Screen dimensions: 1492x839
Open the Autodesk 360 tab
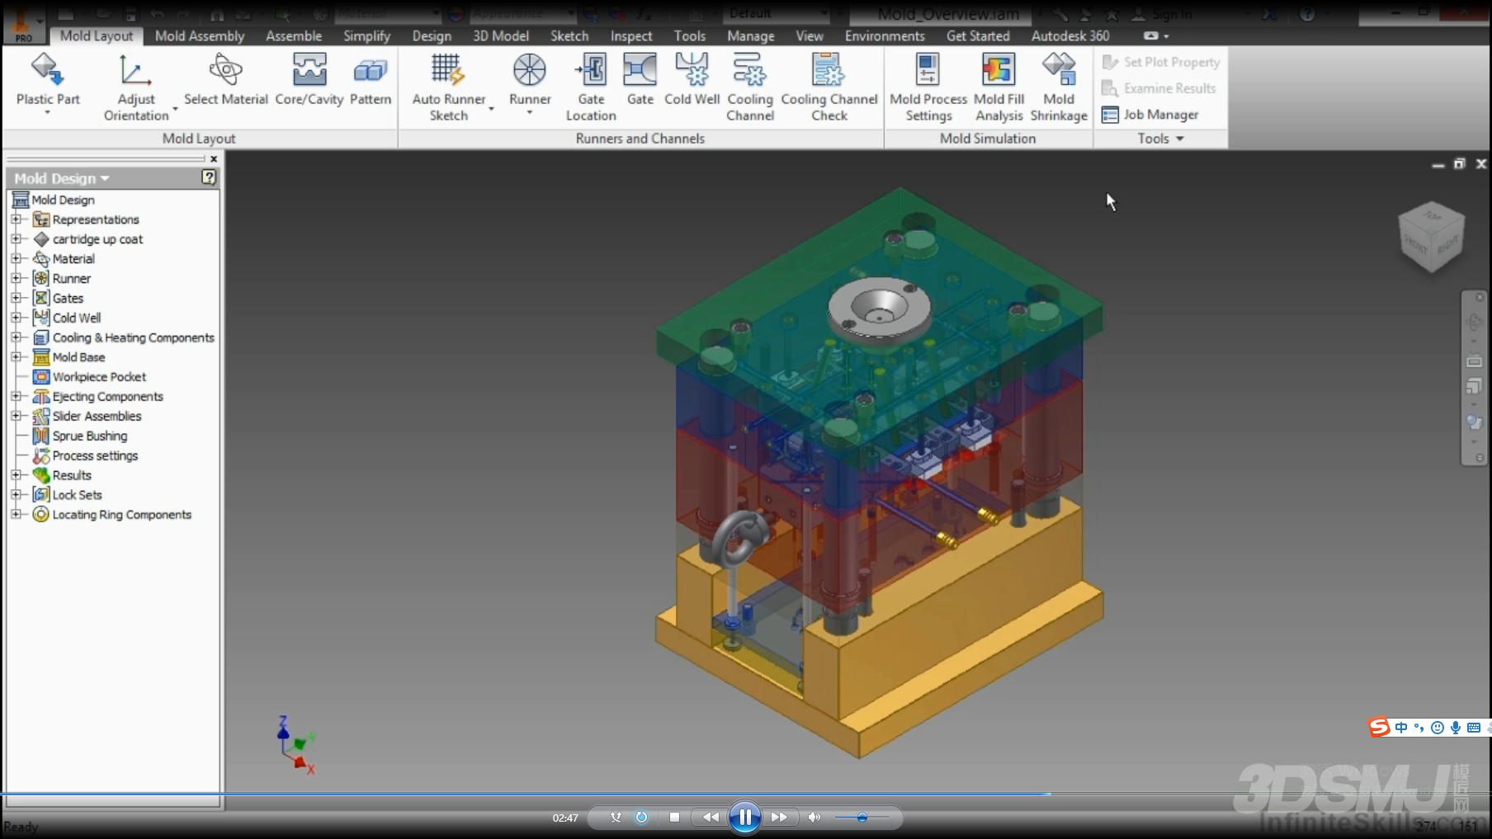[1070, 36]
